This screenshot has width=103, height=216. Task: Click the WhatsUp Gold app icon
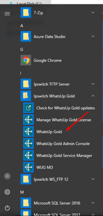coord(28,132)
